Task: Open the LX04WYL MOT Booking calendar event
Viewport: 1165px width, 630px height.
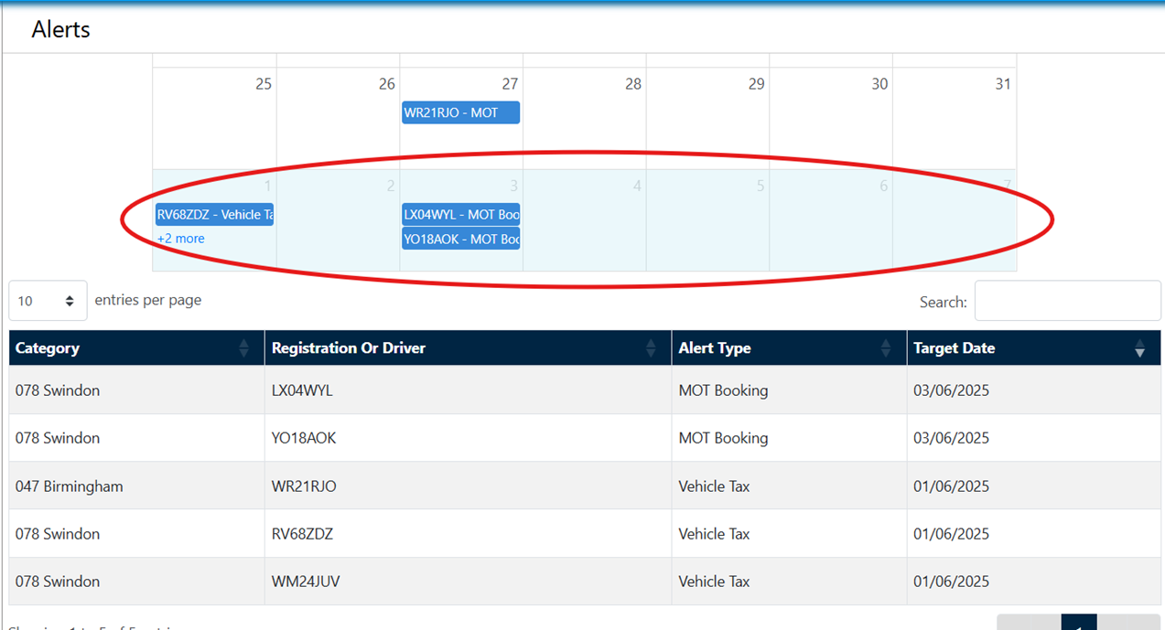Action: [x=460, y=215]
